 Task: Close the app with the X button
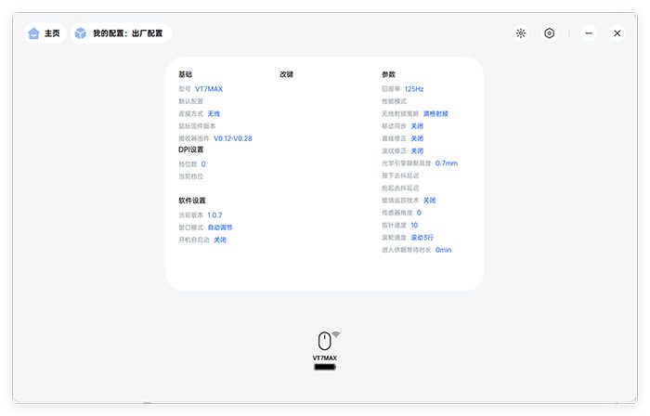[617, 33]
